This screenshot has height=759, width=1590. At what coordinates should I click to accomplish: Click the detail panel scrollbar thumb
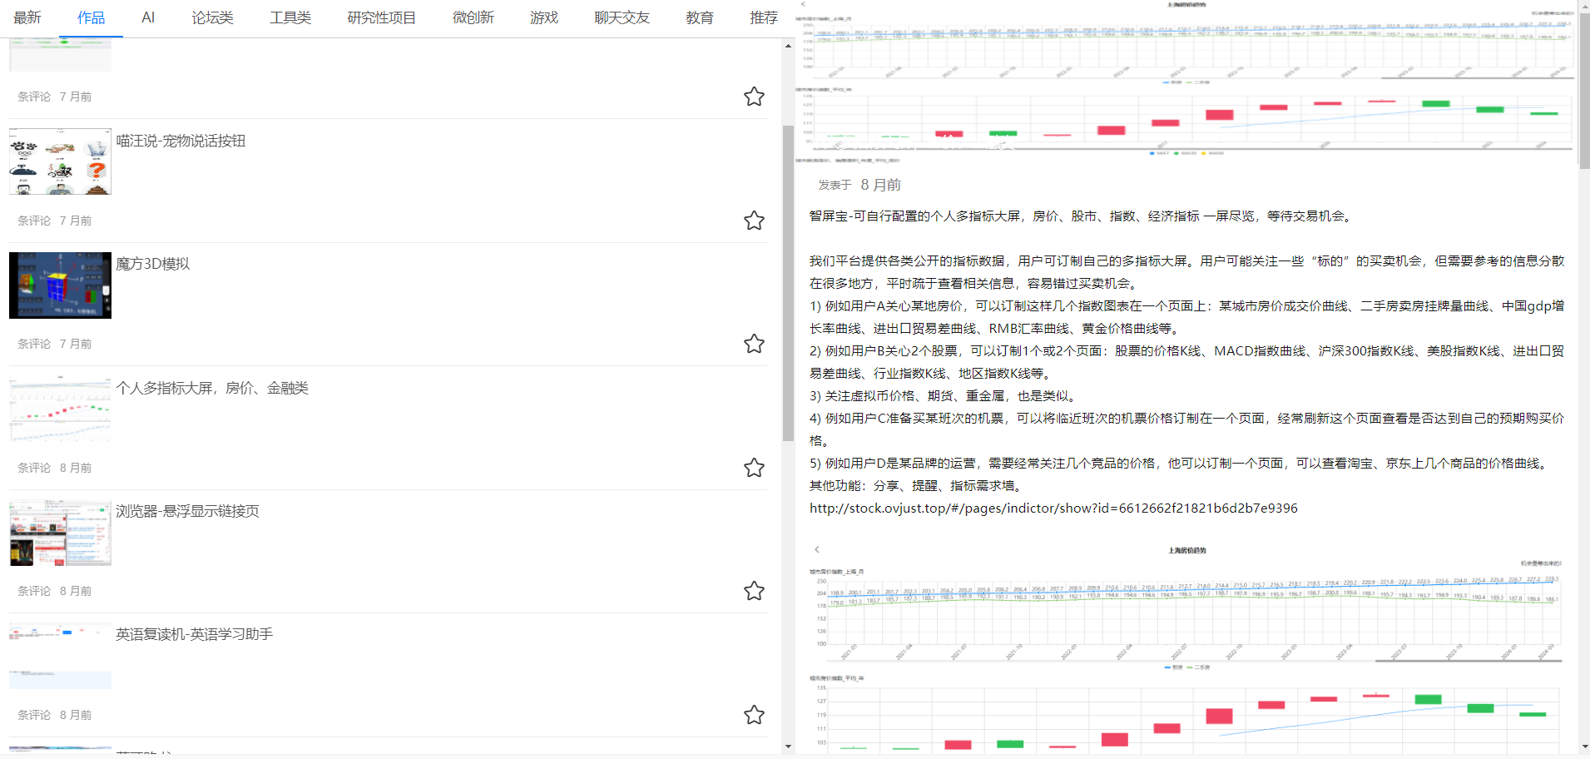pos(1584,91)
